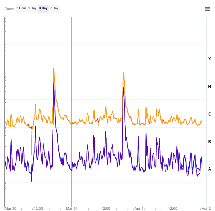Click 12:00 label between Mar 31 and Apr 1
The height and width of the screenshot is (211, 215).
pyautogui.click(x=106, y=208)
